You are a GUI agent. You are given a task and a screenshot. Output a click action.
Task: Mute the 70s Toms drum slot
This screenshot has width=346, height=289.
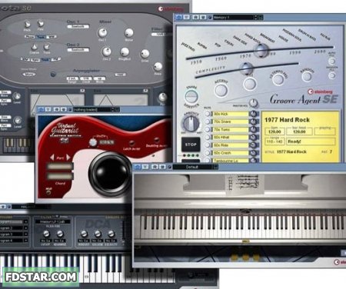(207, 129)
